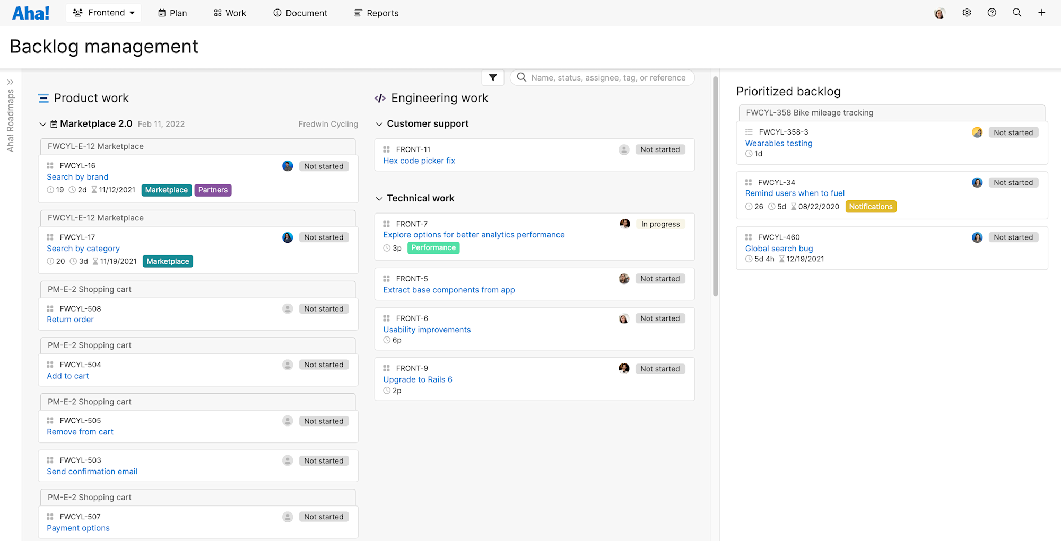
Task: Collapse the Marketplace 2.0 release section
Action: (42, 123)
